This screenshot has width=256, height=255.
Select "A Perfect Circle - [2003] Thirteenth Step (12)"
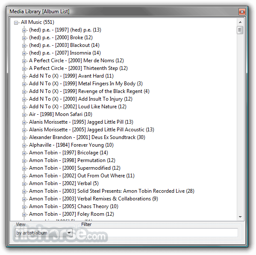coord(78,68)
